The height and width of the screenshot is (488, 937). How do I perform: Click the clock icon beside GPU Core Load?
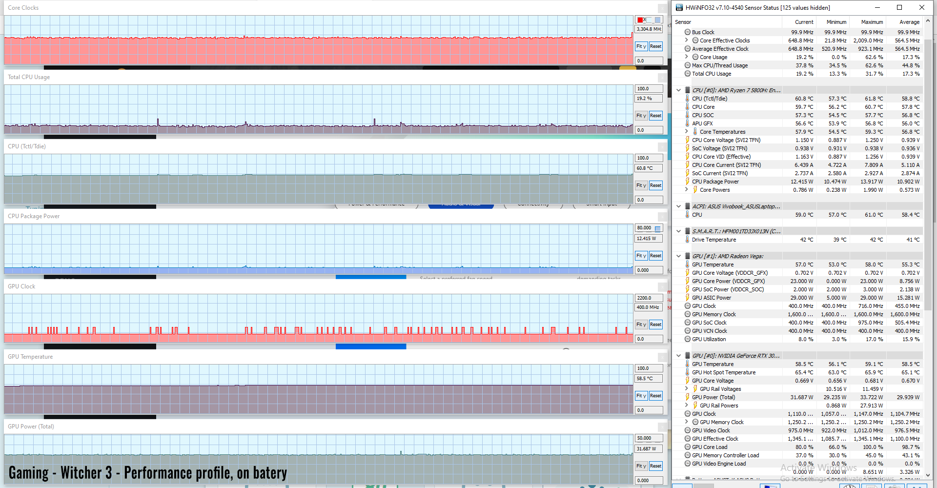coord(687,447)
